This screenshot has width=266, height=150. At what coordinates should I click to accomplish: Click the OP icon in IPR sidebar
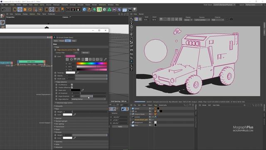click(131, 46)
